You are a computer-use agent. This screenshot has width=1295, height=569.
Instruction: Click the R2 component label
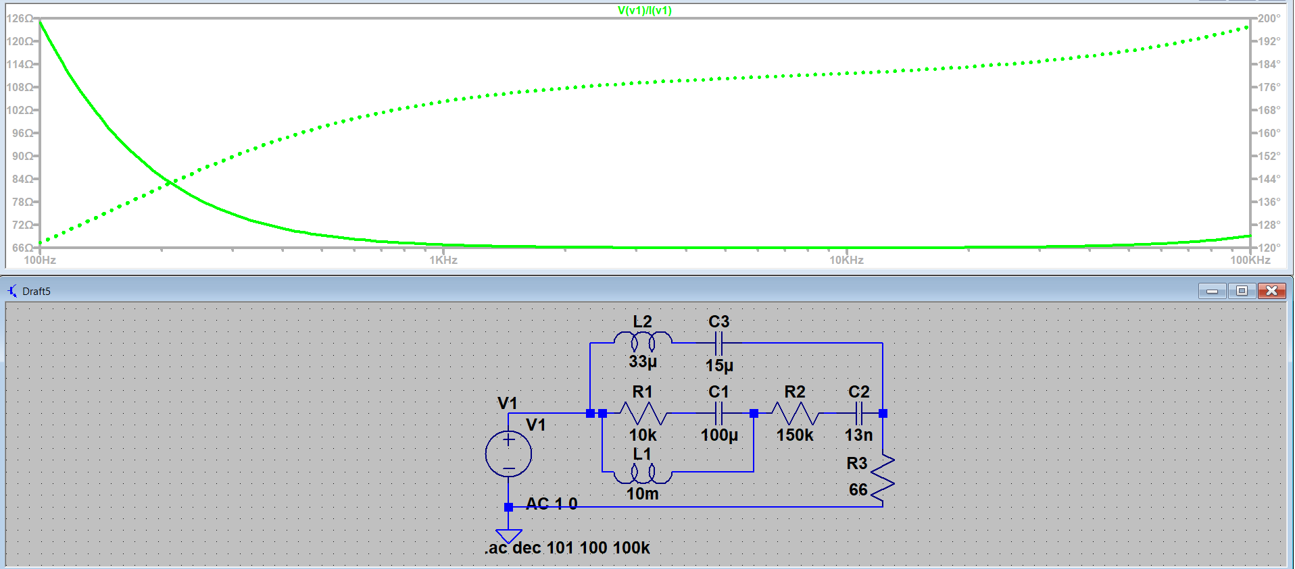(795, 392)
